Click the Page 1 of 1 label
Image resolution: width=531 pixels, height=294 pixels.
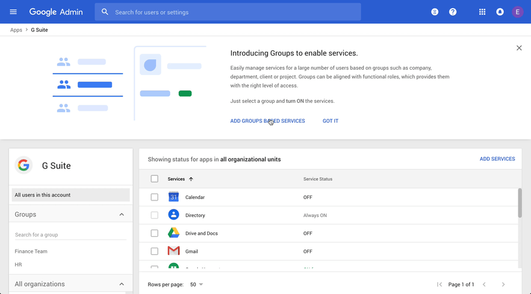[x=461, y=285]
